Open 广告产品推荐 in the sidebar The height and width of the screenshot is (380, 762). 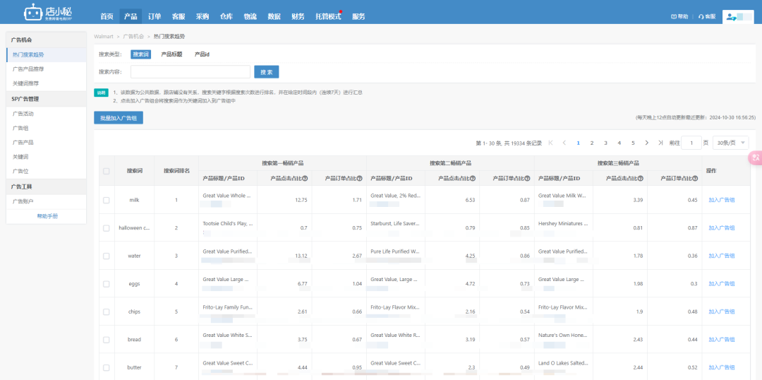28,69
